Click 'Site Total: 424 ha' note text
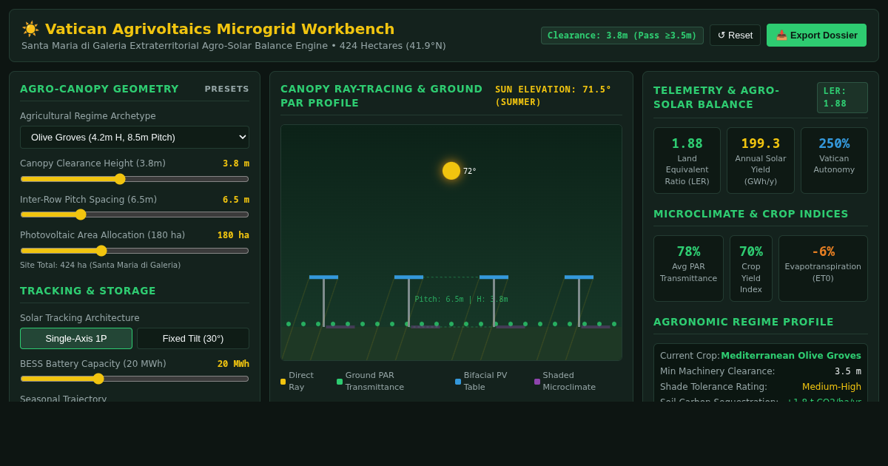 tap(100, 265)
